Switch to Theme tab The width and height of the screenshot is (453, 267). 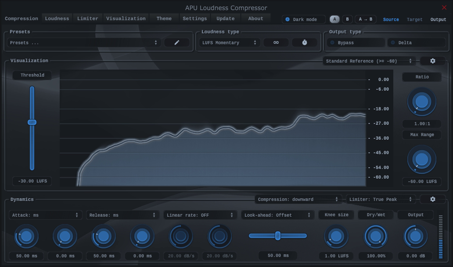click(164, 18)
